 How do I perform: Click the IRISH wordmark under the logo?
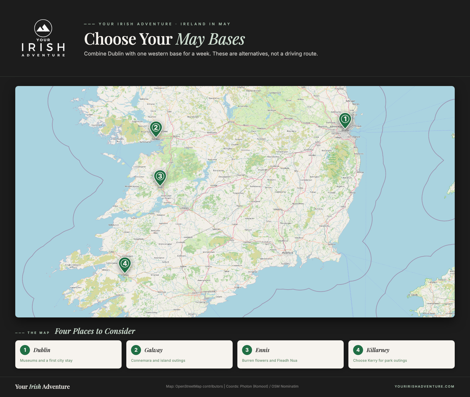pos(43,47)
